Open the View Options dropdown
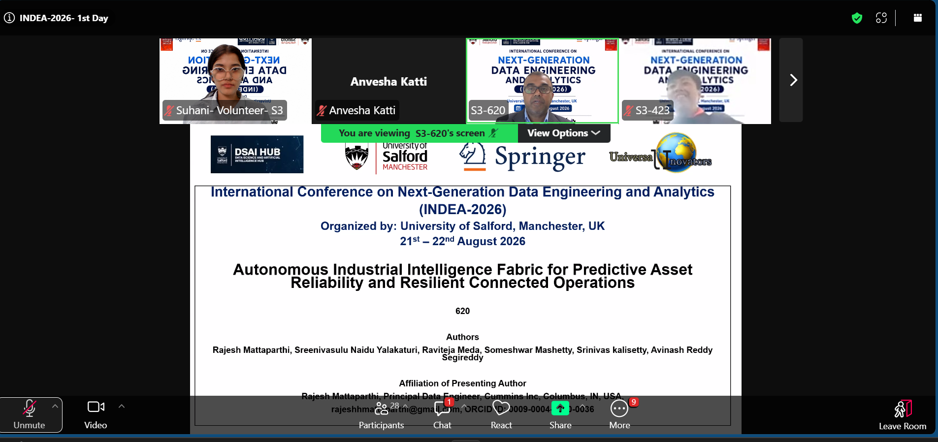The image size is (938, 442). click(x=564, y=133)
